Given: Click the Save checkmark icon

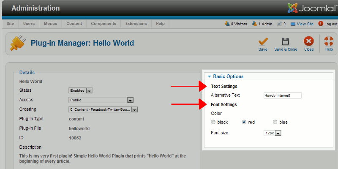Looking at the screenshot, I should pos(263,41).
